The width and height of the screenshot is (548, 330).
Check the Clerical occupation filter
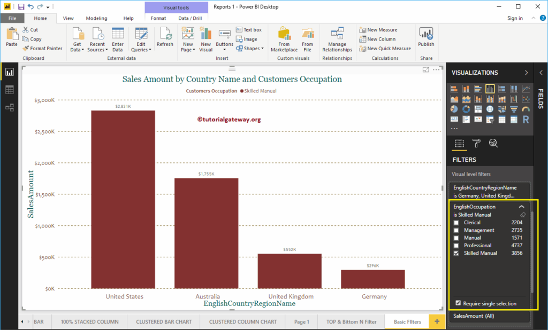pyautogui.click(x=456, y=223)
